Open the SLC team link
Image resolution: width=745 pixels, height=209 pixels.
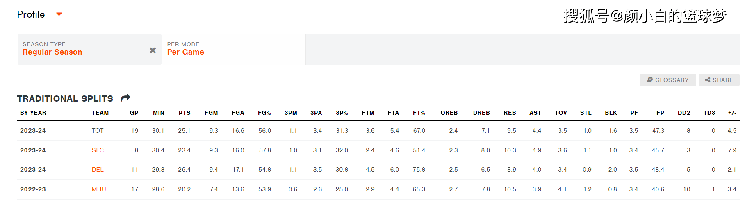(x=98, y=150)
